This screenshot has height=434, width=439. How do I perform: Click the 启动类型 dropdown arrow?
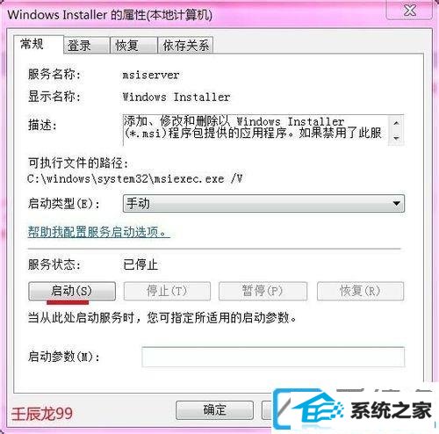(x=397, y=203)
